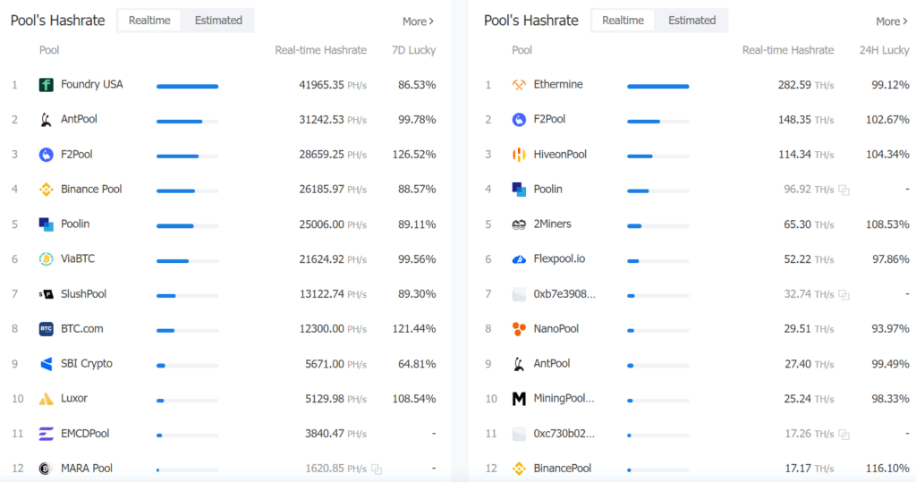The width and height of the screenshot is (916, 482).
Task: Click the Foundry USA pool logo icon
Action: [x=46, y=85]
